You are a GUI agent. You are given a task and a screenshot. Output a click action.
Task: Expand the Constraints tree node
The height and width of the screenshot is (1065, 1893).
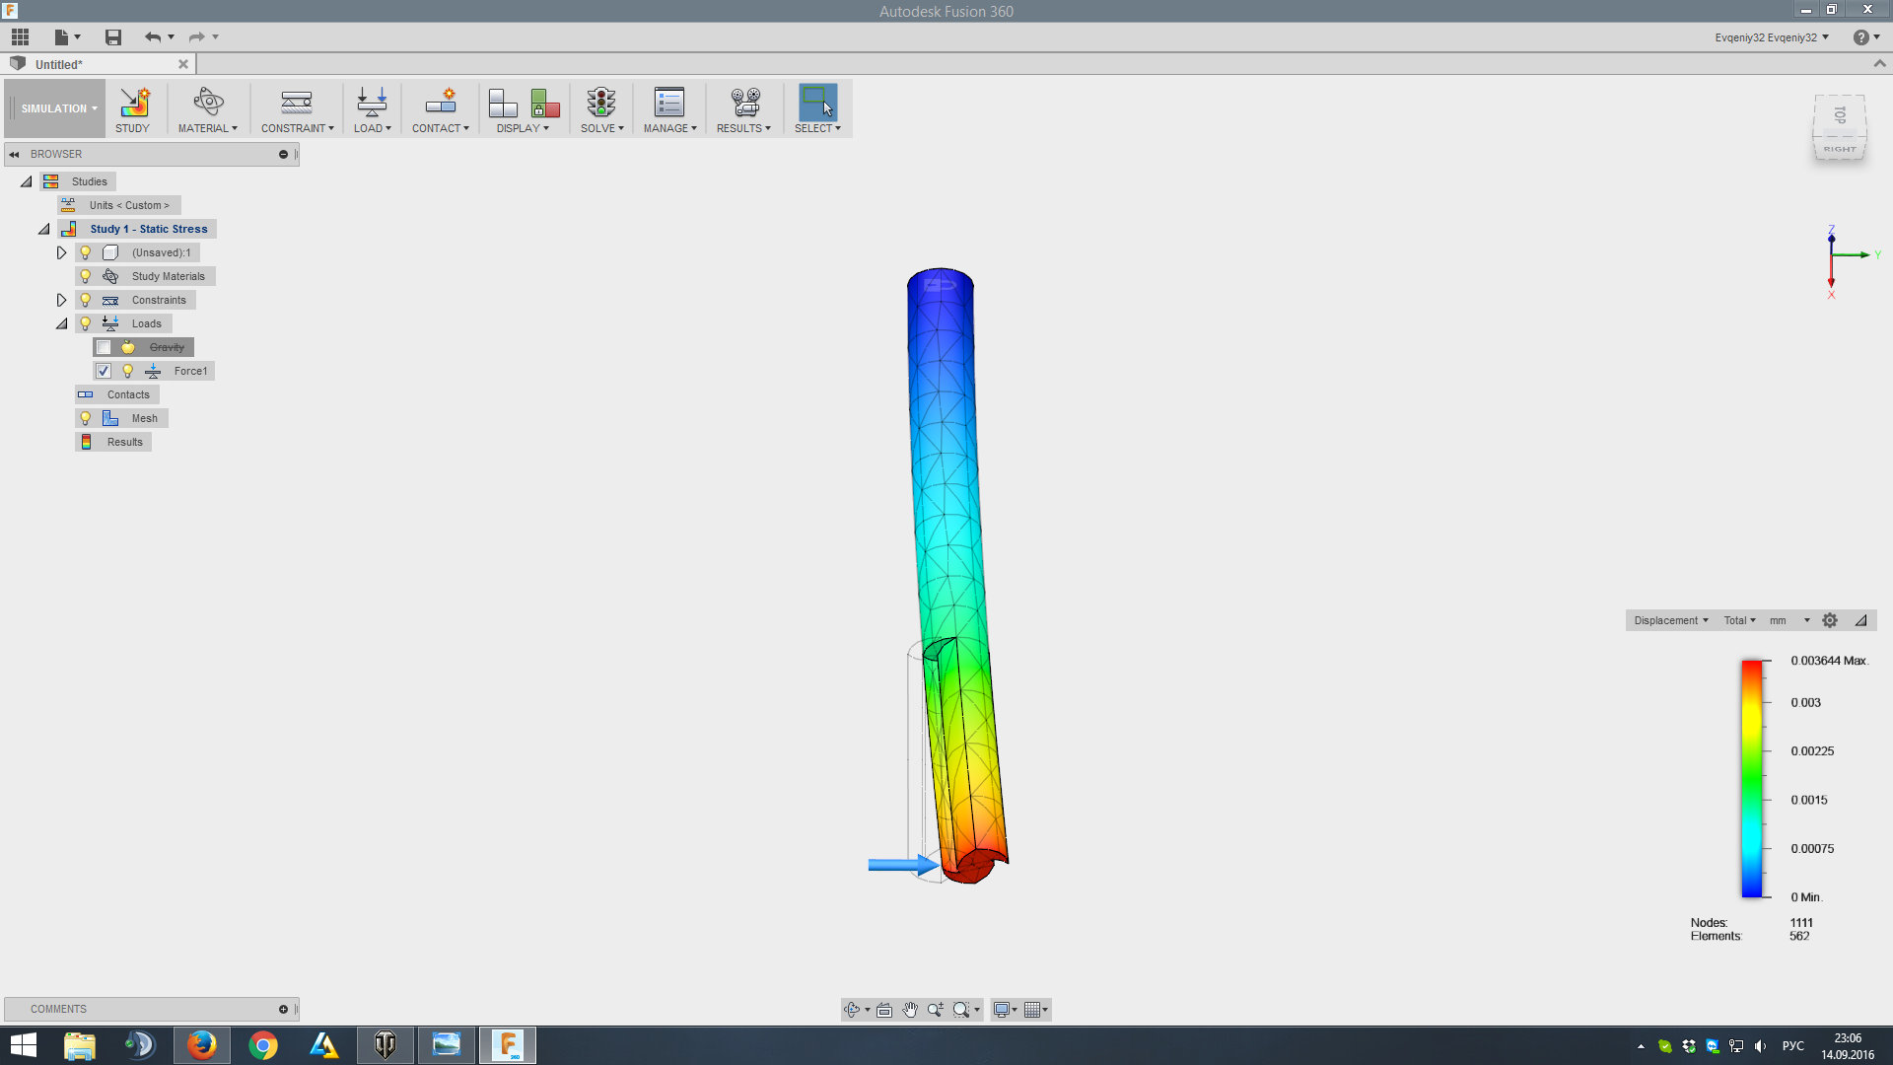coord(61,300)
